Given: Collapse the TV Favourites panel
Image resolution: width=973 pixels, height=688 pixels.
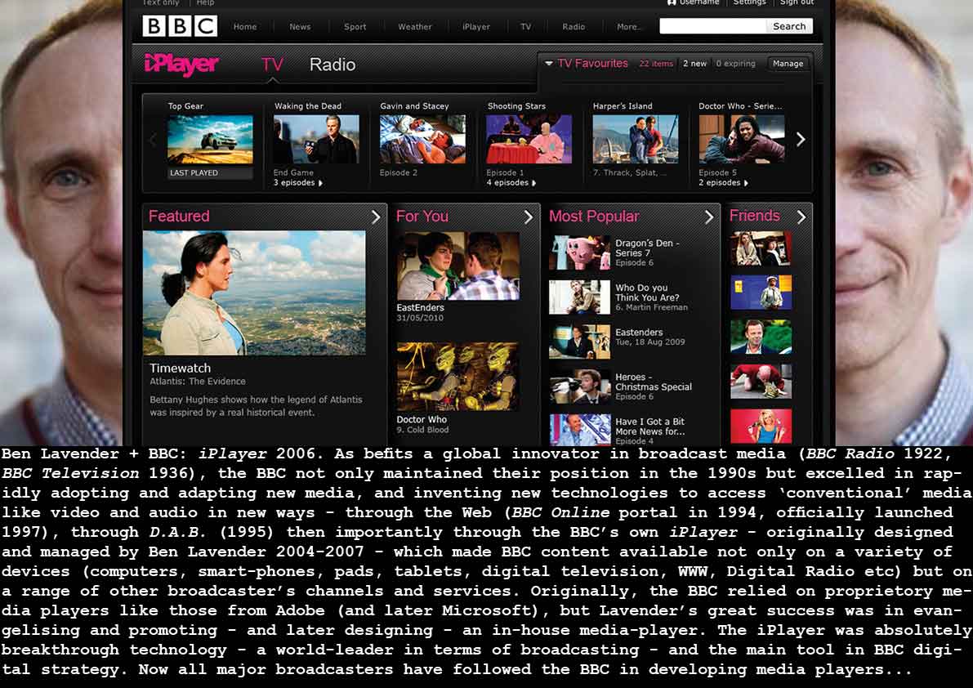Looking at the screenshot, I should coord(549,64).
